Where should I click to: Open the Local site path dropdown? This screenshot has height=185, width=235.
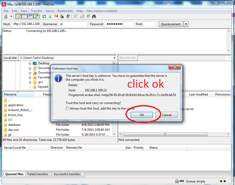pyautogui.click(x=114, y=58)
